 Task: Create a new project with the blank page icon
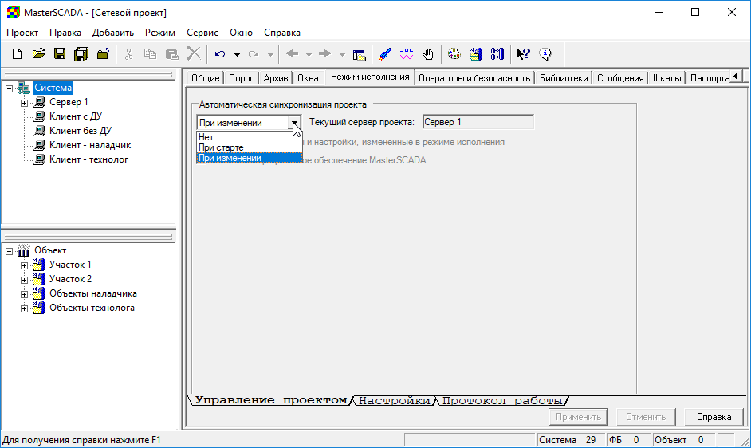18,54
